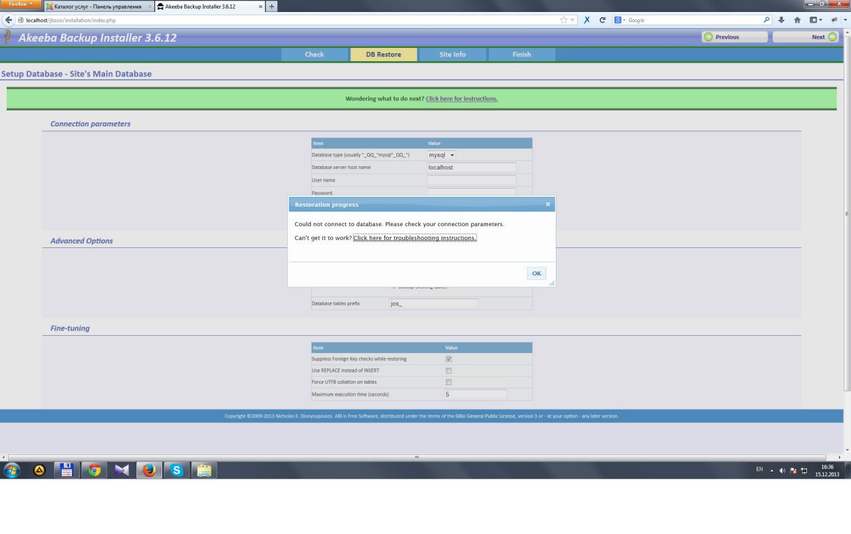
Task: Click the Visual Studio taskbar icon
Action: click(x=122, y=470)
